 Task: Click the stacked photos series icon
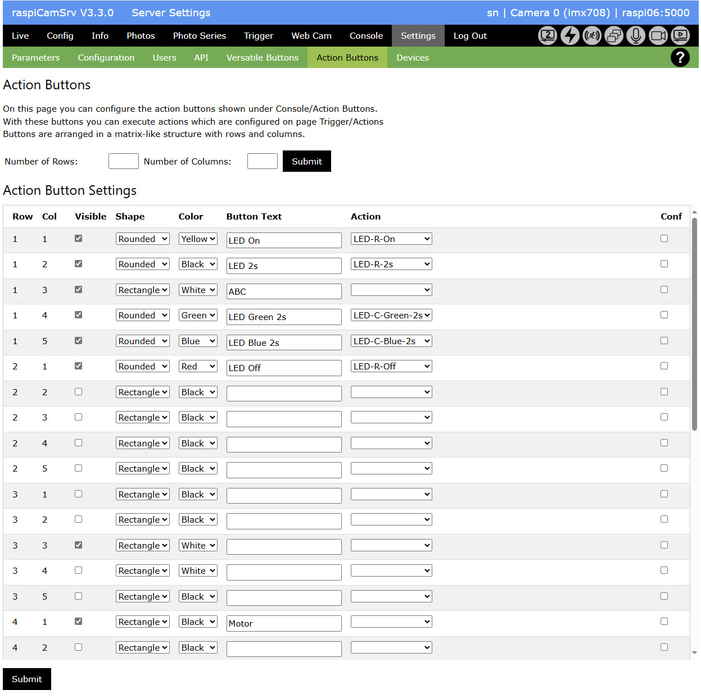coord(614,36)
